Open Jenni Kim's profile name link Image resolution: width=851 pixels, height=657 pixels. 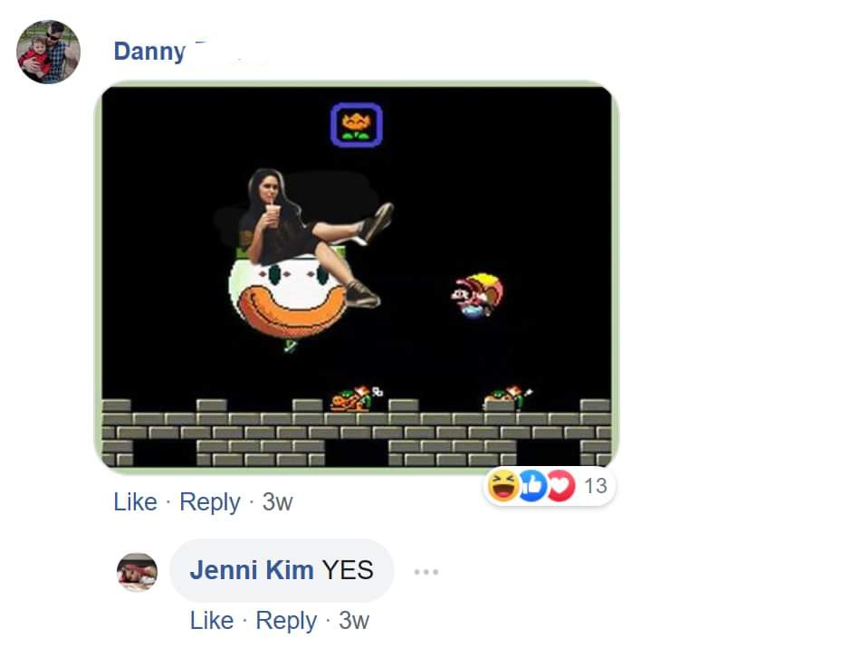click(252, 570)
